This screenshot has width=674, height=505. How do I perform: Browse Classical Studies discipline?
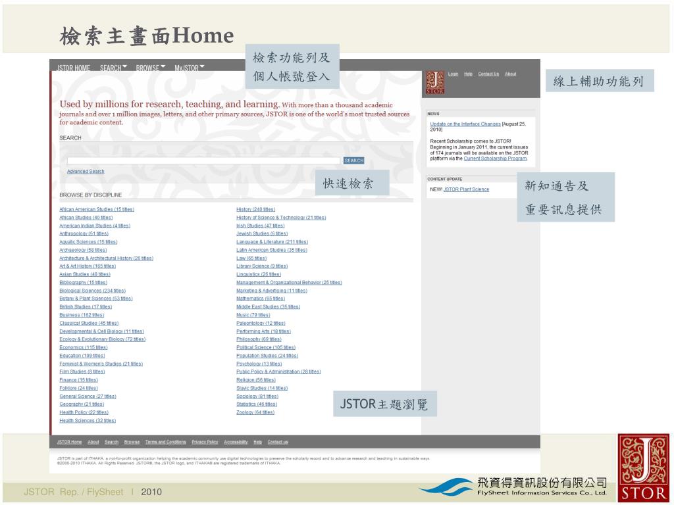[x=89, y=323]
